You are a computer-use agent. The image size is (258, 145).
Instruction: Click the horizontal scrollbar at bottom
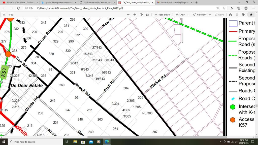tap(126, 137)
